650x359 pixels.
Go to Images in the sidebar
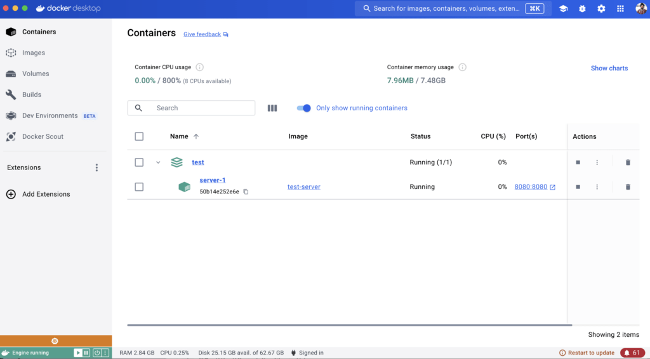[33, 53]
